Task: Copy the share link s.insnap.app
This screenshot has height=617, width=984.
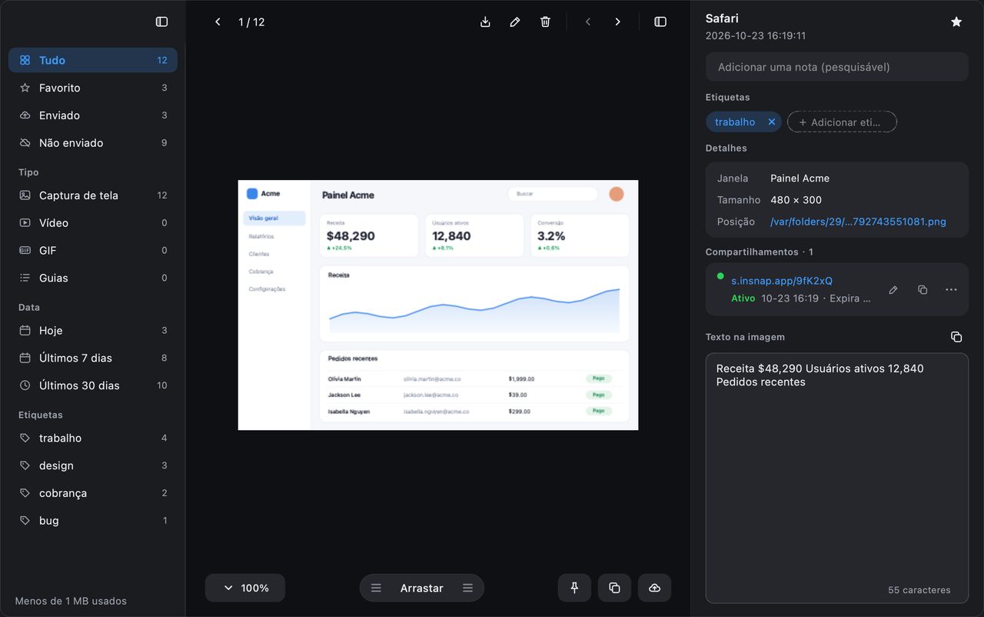Action: click(x=922, y=290)
